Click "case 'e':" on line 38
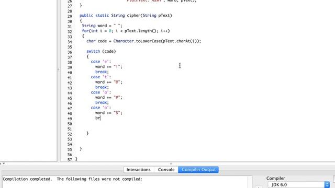Viewport: 335px width, 188px height. 101,62
